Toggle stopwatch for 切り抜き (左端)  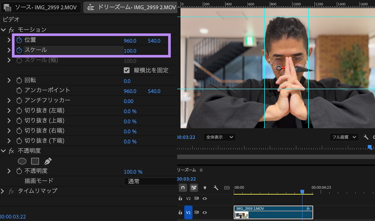point(19,111)
